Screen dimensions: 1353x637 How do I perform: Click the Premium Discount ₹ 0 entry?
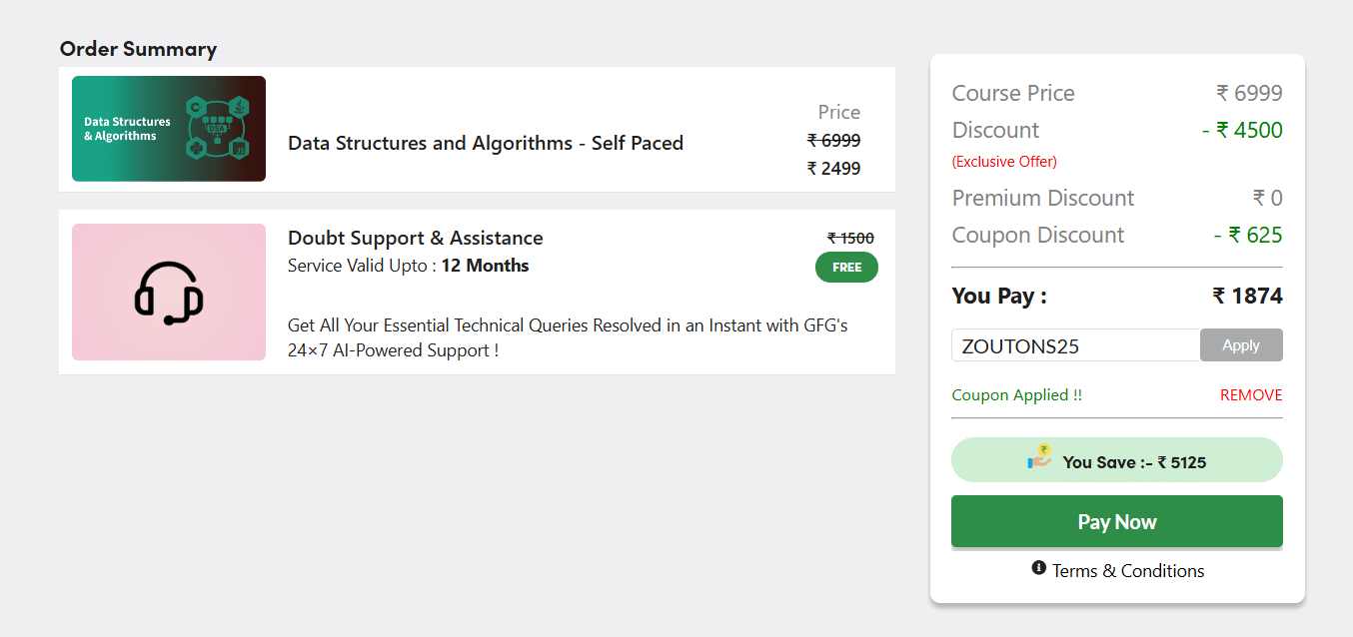click(x=1042, y=198)
